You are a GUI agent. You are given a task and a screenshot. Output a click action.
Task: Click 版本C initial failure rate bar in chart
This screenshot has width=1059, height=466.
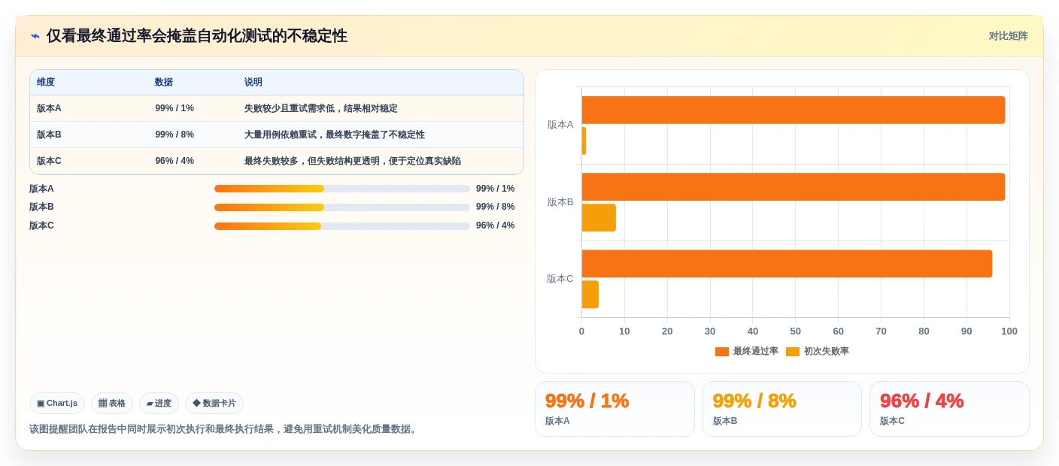tap(590, 295)
